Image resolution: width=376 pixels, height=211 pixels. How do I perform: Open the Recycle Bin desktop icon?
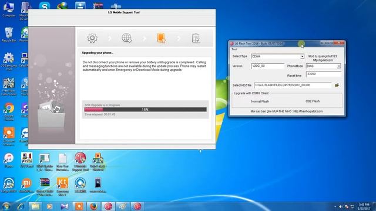(x=9, y=35)
